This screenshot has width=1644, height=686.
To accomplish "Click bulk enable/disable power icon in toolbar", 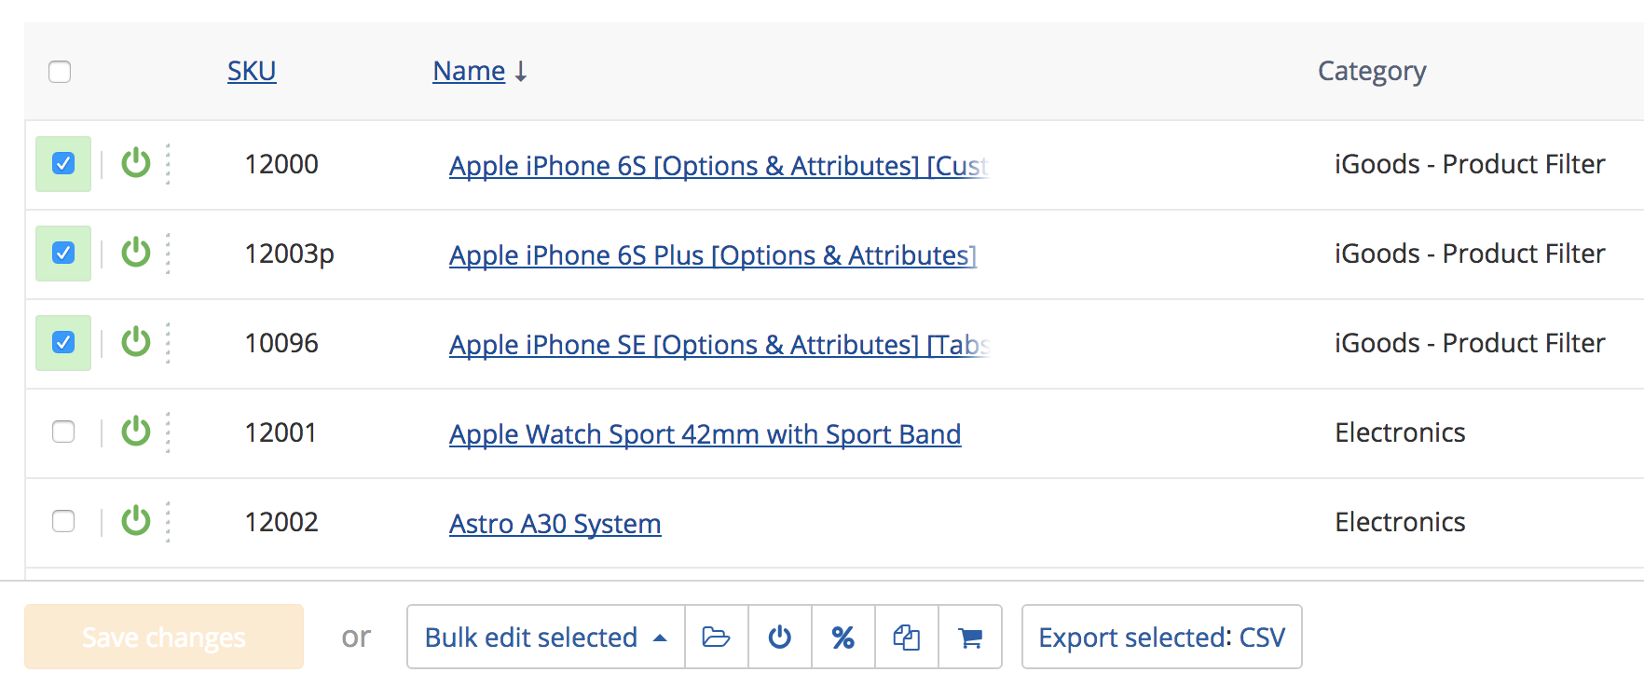I will pyautogui.click(x=780, y=637).
